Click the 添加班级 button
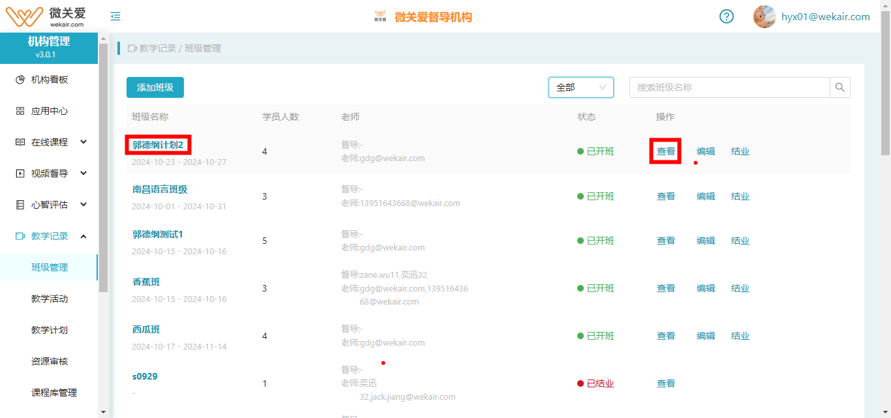This screenshot has width=891, height=418. pyautogui.click(x=155, y=87)
